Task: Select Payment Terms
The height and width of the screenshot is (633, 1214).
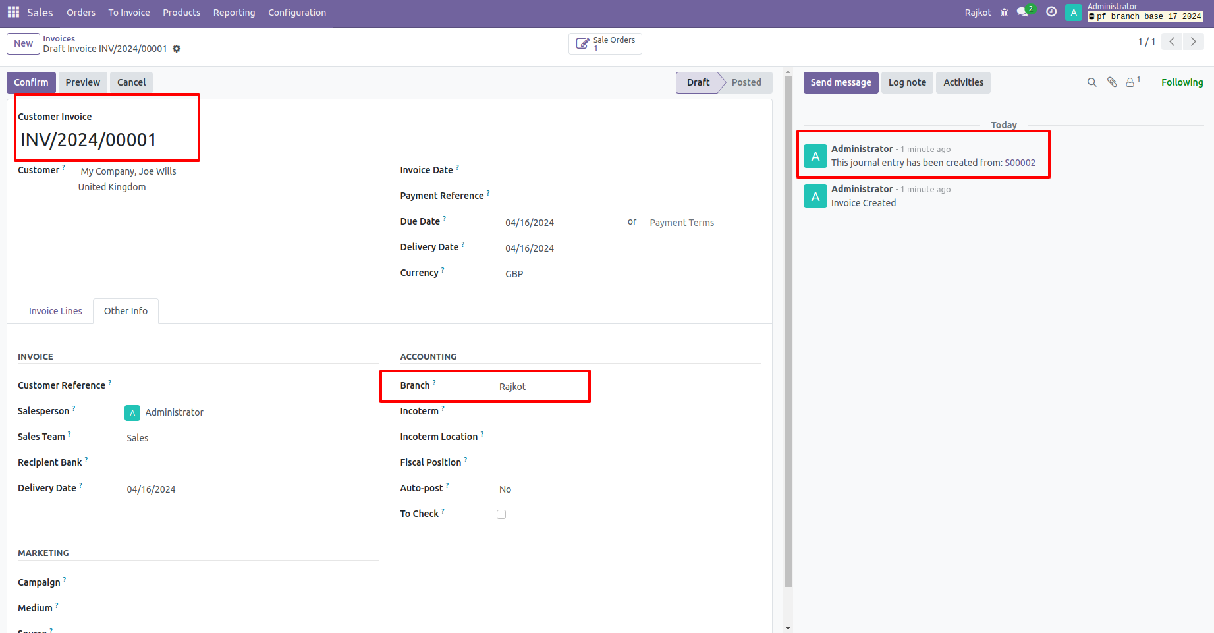Action: [682, 222]
